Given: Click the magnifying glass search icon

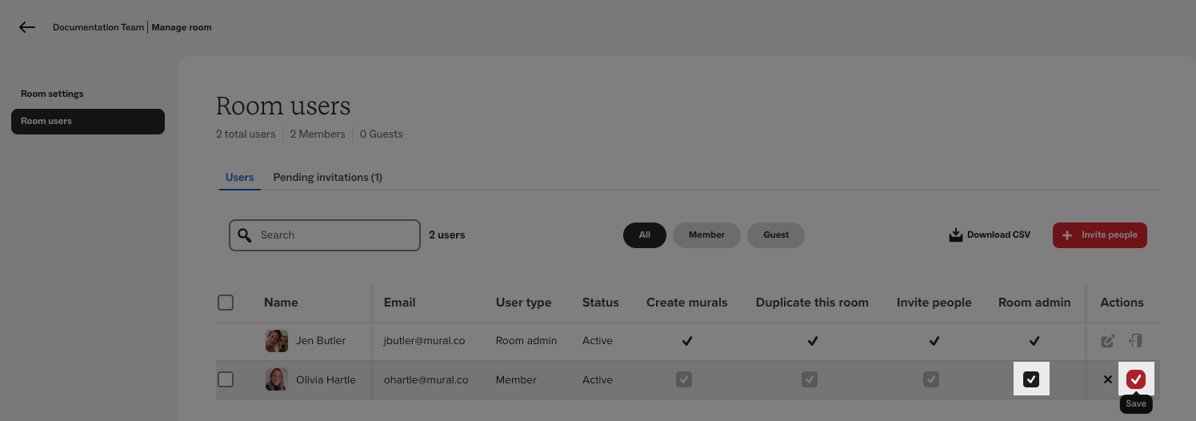Looking at the screenshot, I should [245, 235].
